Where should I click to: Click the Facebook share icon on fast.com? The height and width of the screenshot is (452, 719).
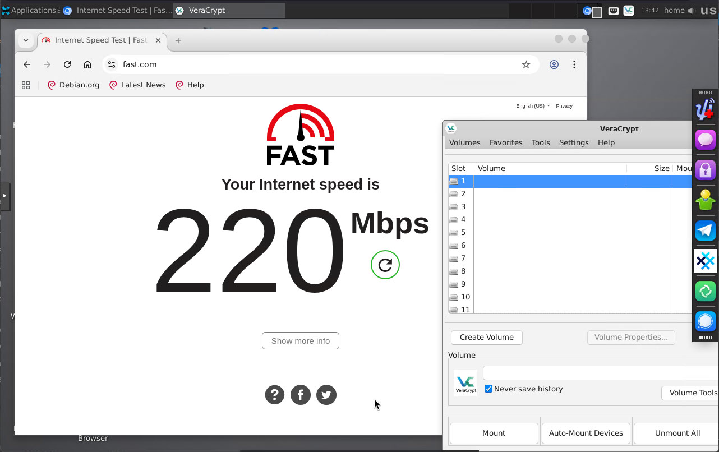coord(301,395)
